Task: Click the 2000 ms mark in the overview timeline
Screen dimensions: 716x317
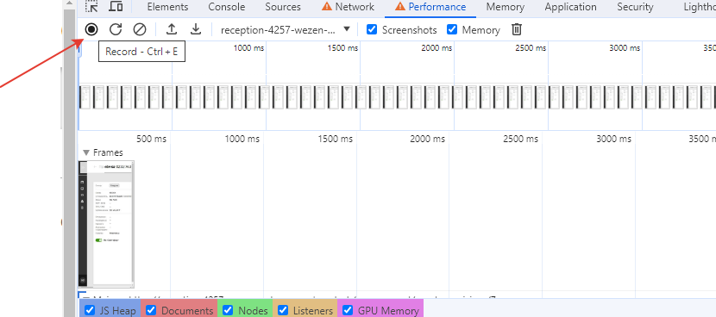Action: [437, 48]
